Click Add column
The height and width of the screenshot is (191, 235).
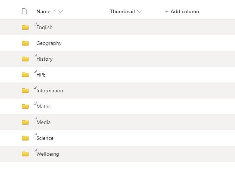coord(182,11)
